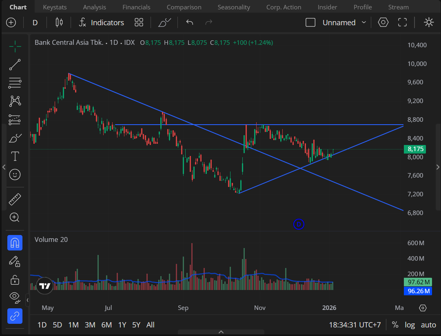Click the fullscreen mode icon
Viewport: 441px width, 336px height.
pyautogui.click(x=403, y=22)
